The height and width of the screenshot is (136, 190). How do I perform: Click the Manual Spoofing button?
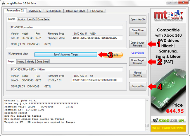point(138,74)
